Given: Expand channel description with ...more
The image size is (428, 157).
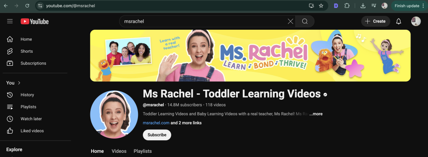Looking at the screenshot, I should click(316, 114).
